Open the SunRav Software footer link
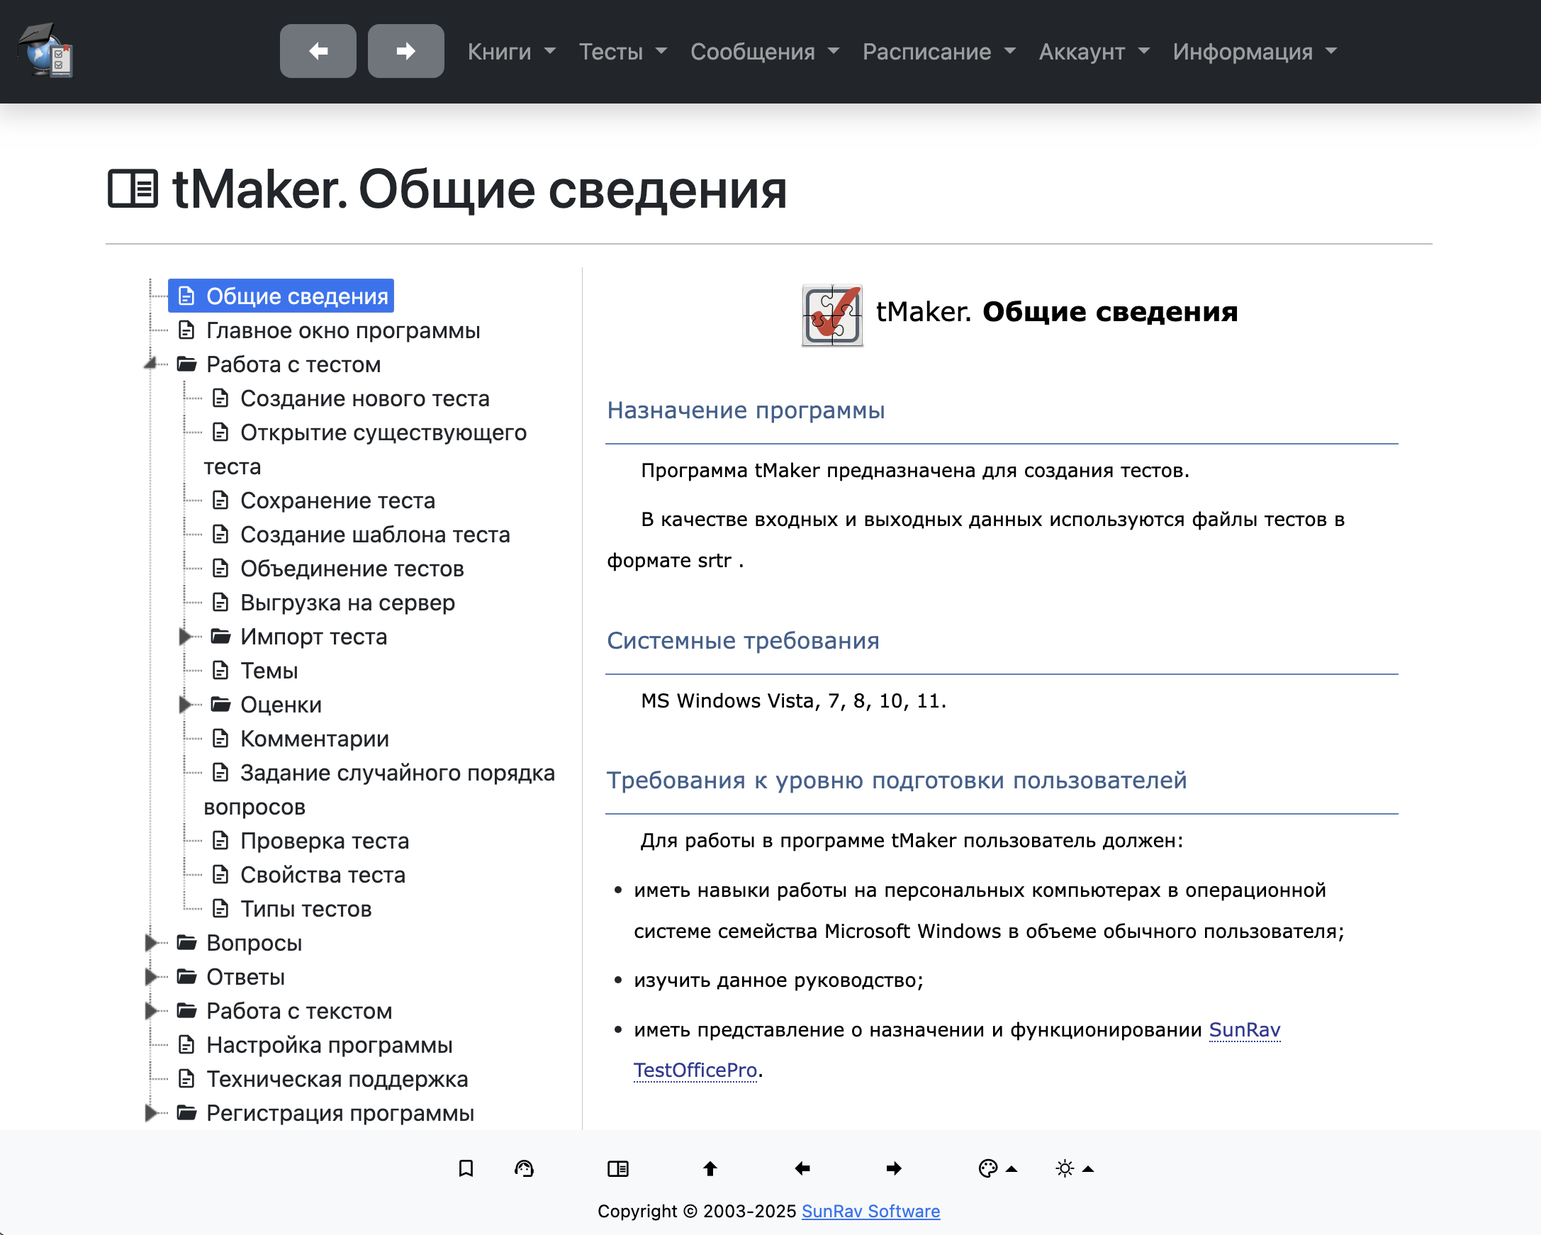This screenshot has height=1235, width=1541. pos(870,1211)
